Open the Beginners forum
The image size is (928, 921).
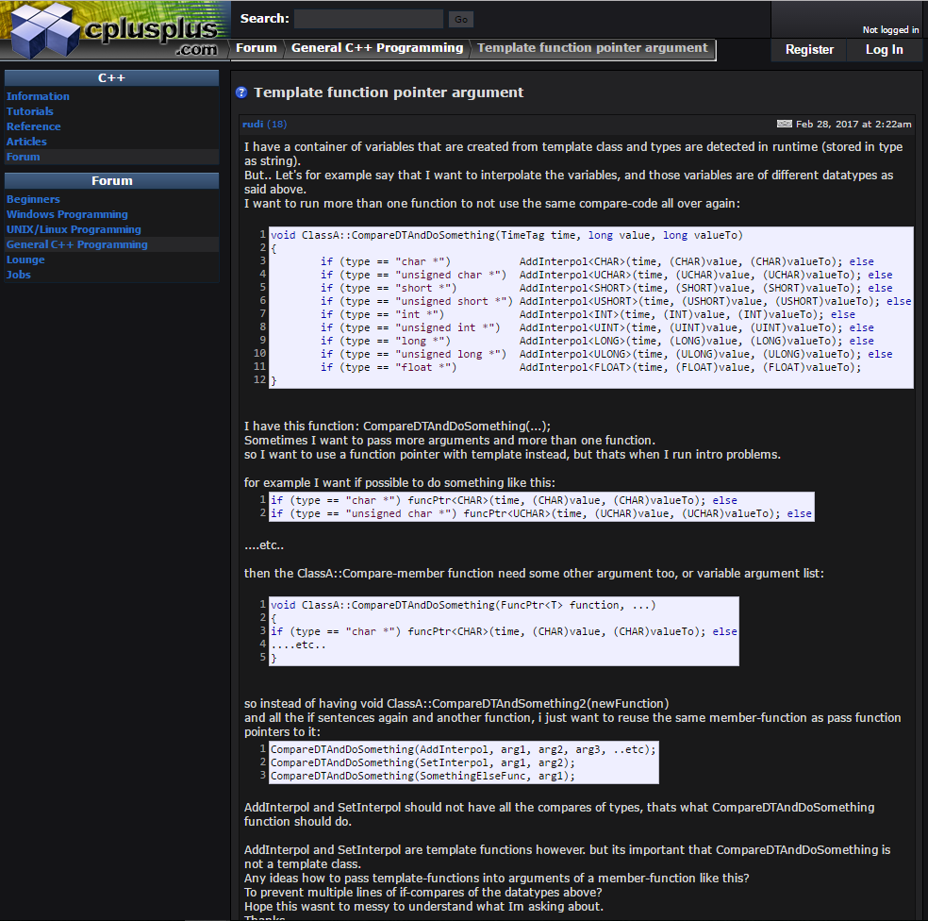pos(33,199)
